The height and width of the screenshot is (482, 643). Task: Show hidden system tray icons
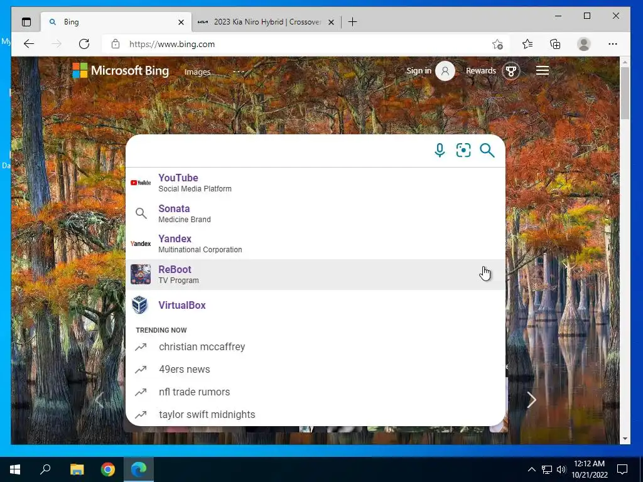pyautogui.click(x=531, y=469)
